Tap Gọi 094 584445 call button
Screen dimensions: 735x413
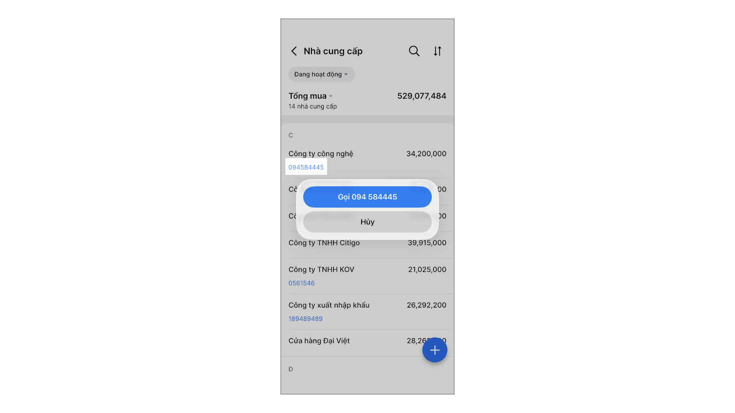click(367, 197)
